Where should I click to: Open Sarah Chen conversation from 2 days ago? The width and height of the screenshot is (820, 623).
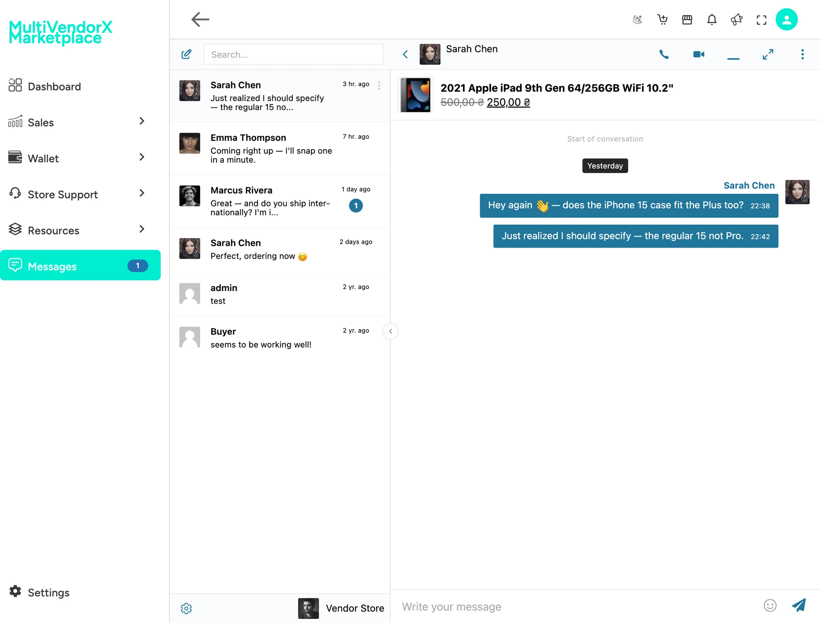point(280,250)
